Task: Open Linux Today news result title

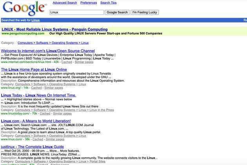Action: point(38,95)
